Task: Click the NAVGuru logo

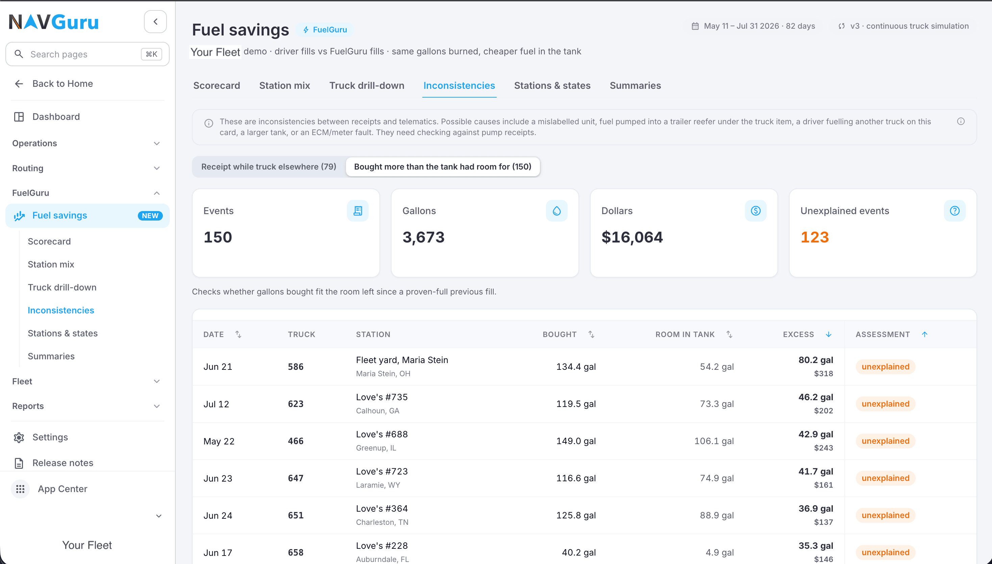Action: tap(54, 22)
